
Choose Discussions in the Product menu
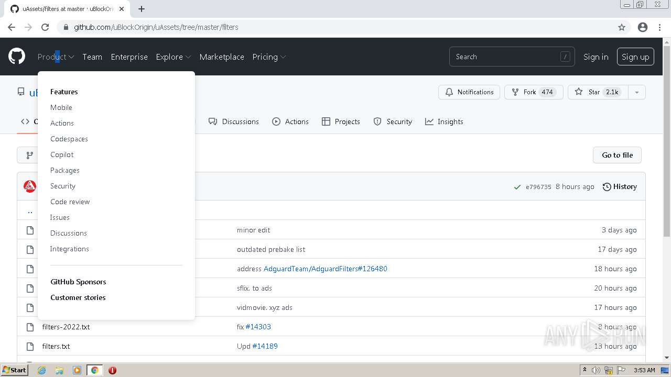(69, 233)
